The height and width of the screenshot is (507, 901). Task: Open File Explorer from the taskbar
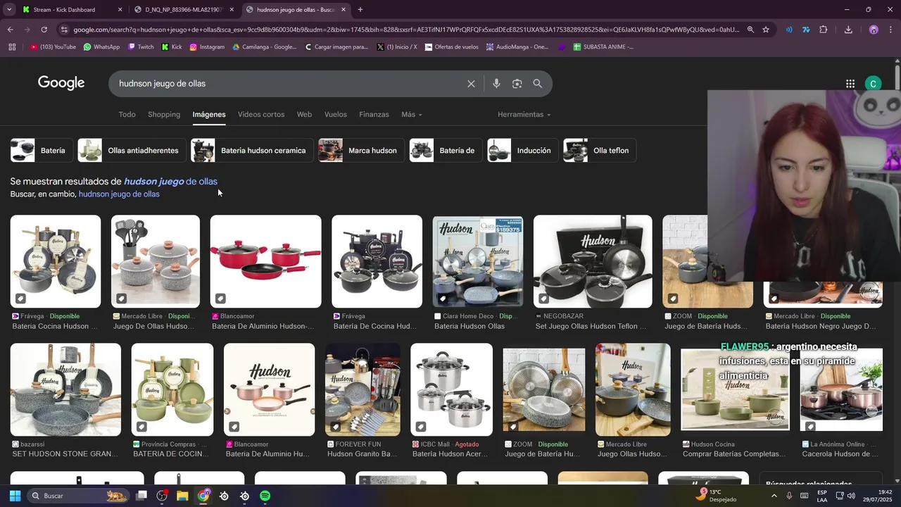tap(182, 496)
